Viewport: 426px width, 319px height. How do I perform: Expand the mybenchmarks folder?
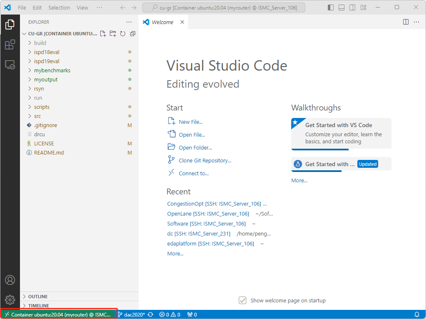pyautogui.click(x=79, y=70)
